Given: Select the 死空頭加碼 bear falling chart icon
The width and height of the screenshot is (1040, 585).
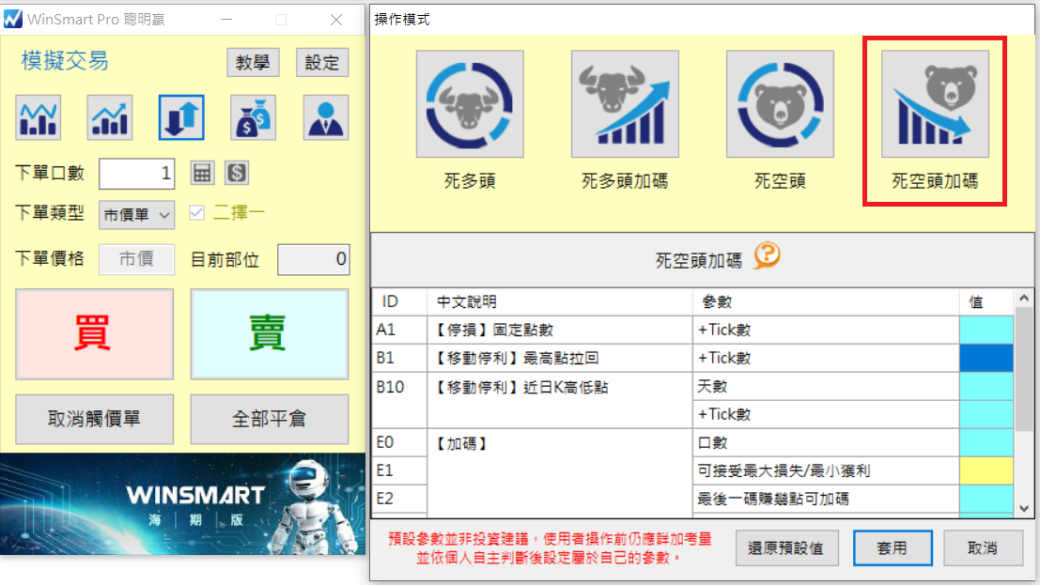Looking at the screenshot, I should click(x=935, y=104).
